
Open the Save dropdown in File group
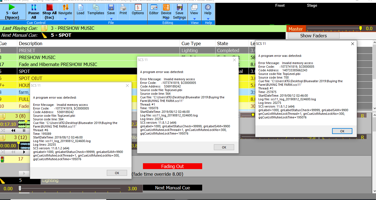[x=111, y=19]
